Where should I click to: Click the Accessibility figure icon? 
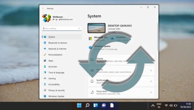tap(45, 84)
